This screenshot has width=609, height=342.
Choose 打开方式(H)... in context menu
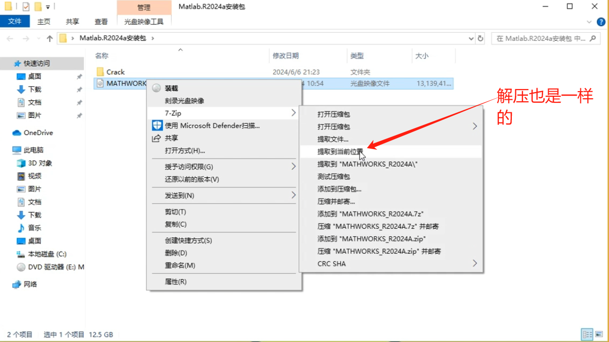224,151
